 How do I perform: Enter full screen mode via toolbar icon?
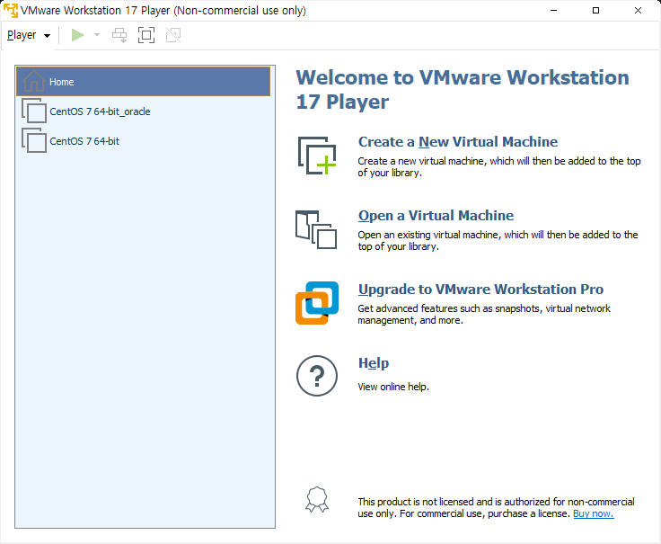pos(146,35)
